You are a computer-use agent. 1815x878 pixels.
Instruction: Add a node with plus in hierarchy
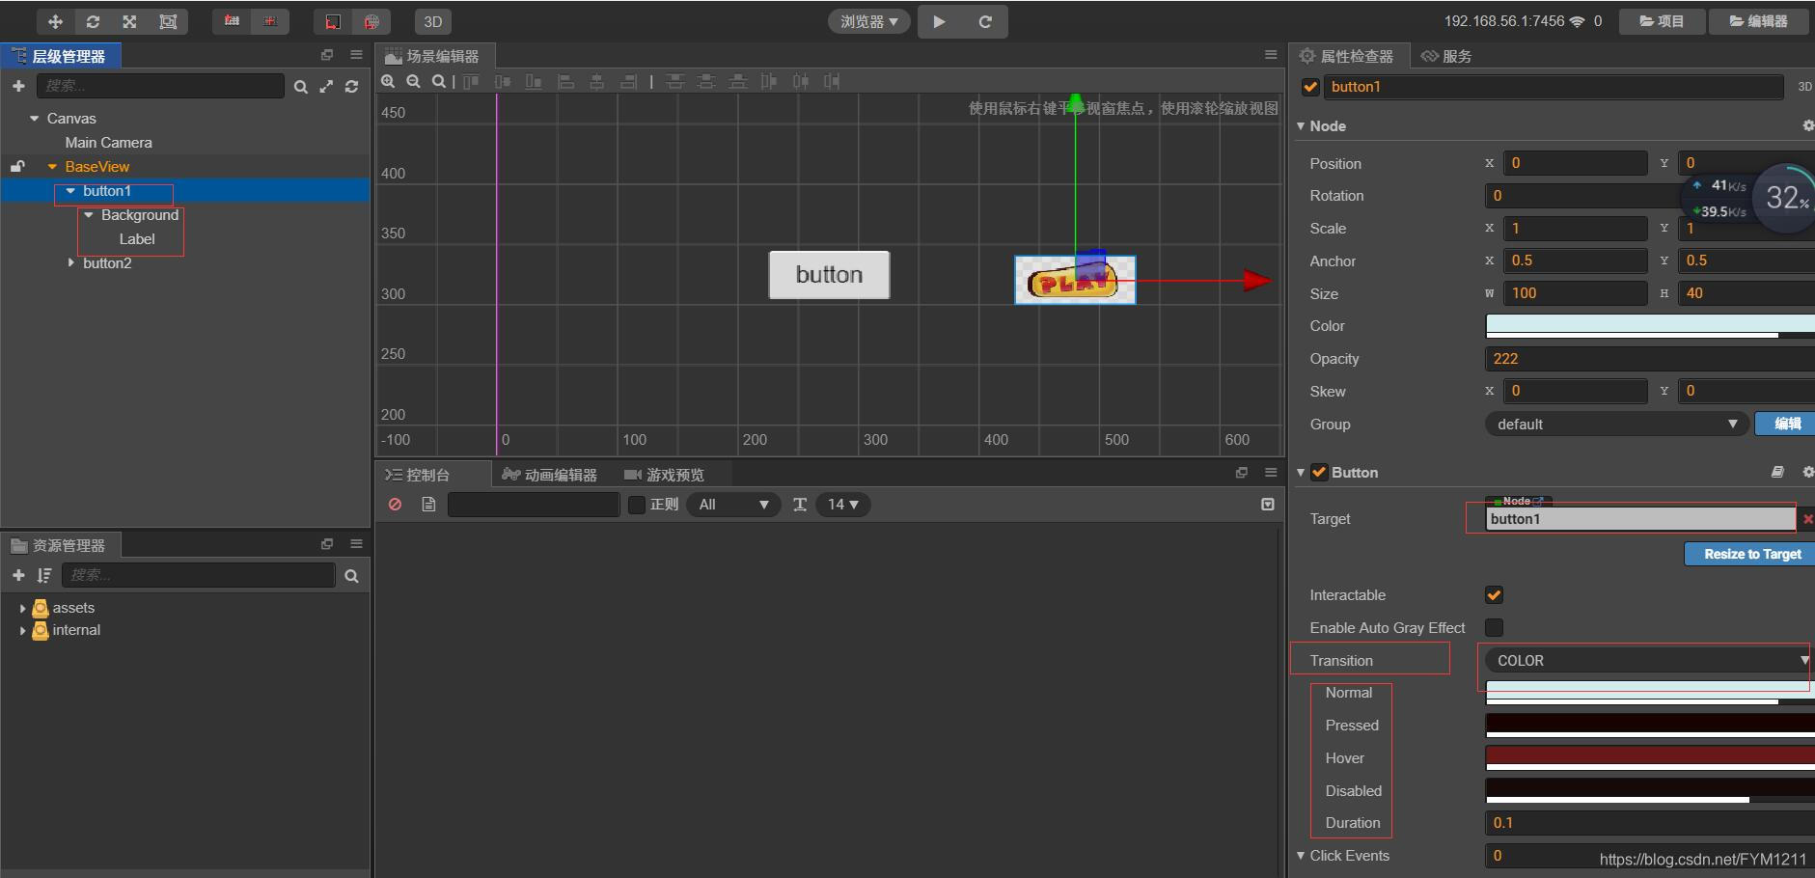tap(18, 86)
